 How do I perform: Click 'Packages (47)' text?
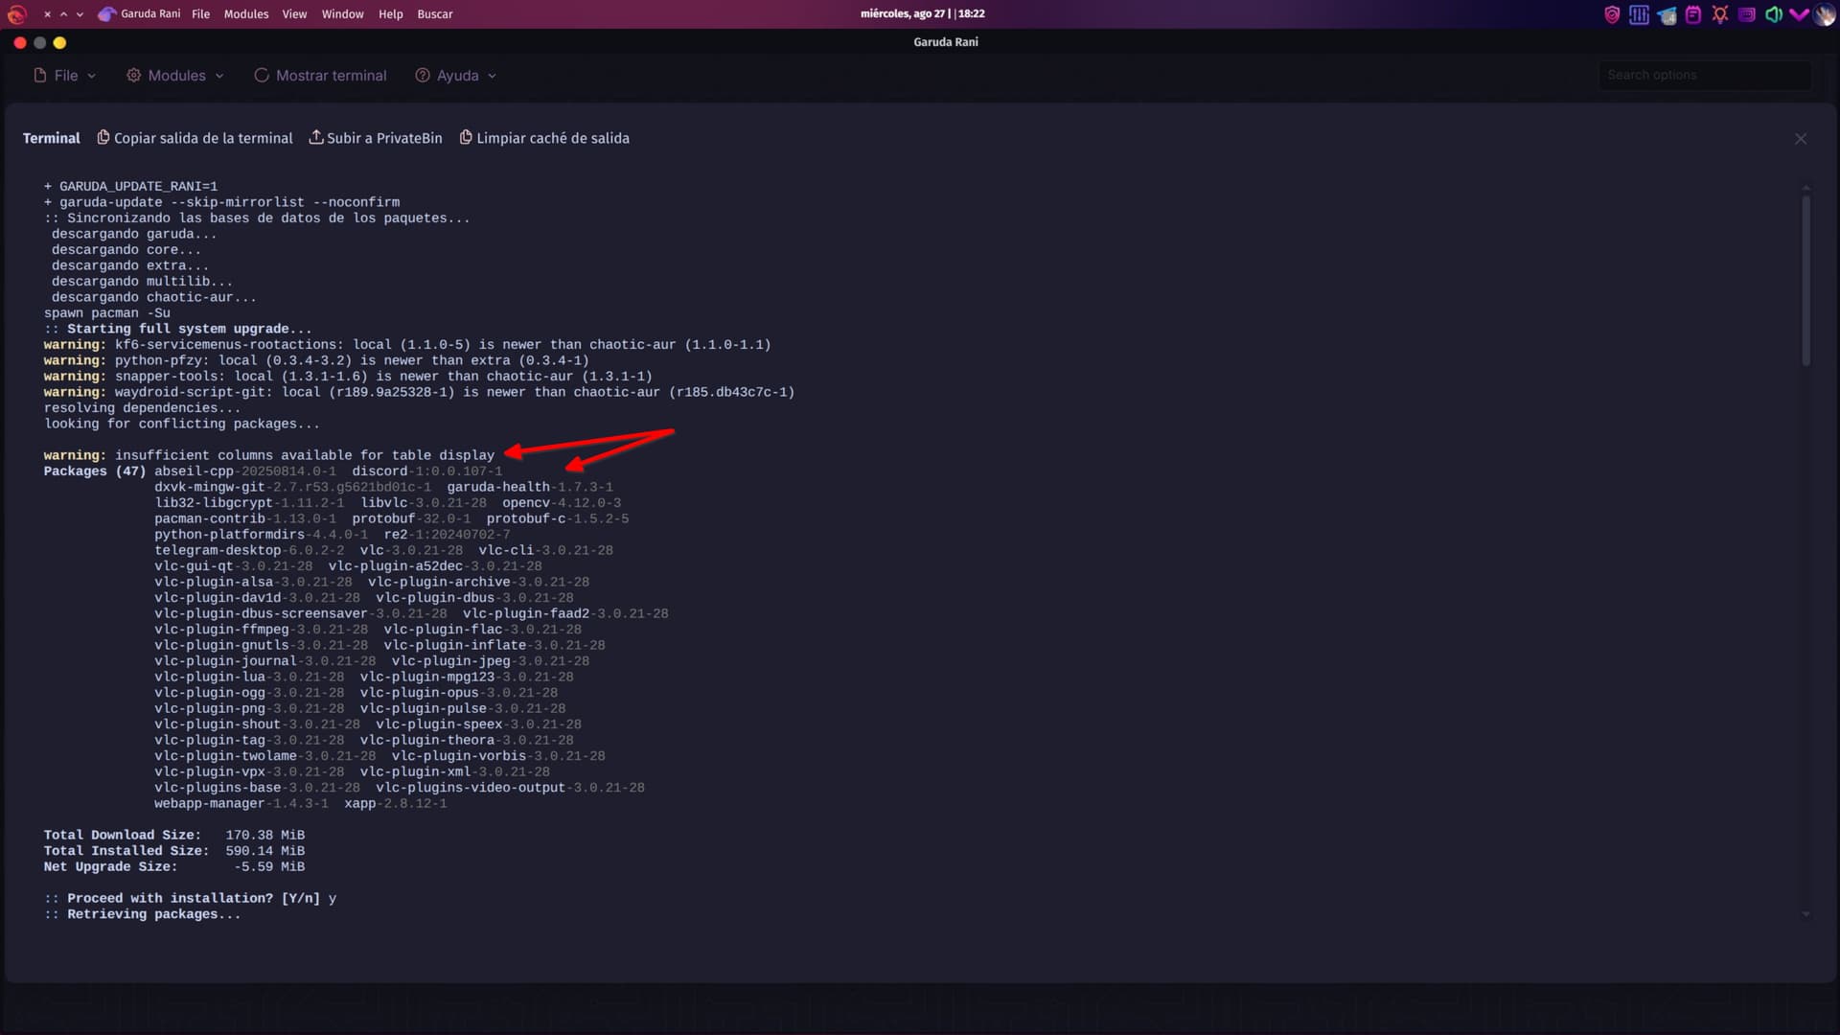pos(95,471)
